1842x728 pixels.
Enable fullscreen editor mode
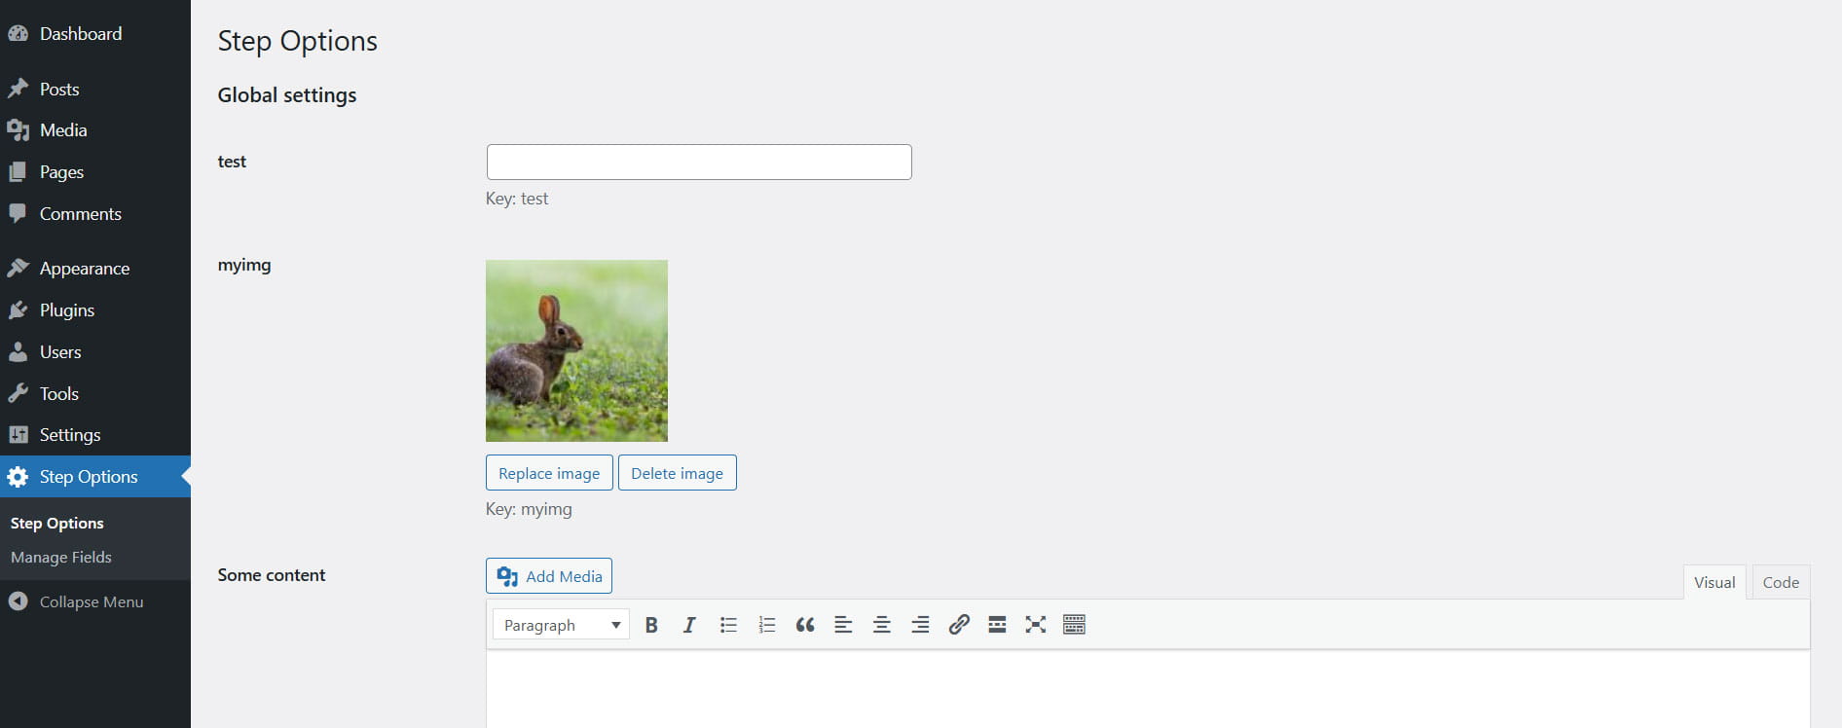pos(1036,625)
